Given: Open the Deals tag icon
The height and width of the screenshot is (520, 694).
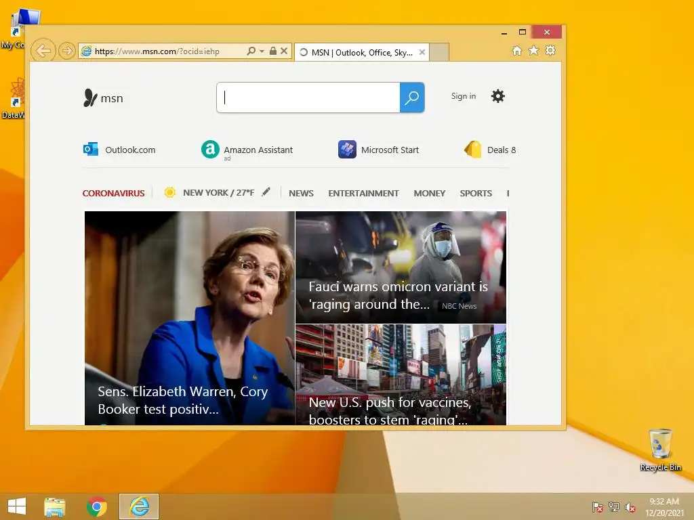Looking at the screenshot, I should click(472, 149).
